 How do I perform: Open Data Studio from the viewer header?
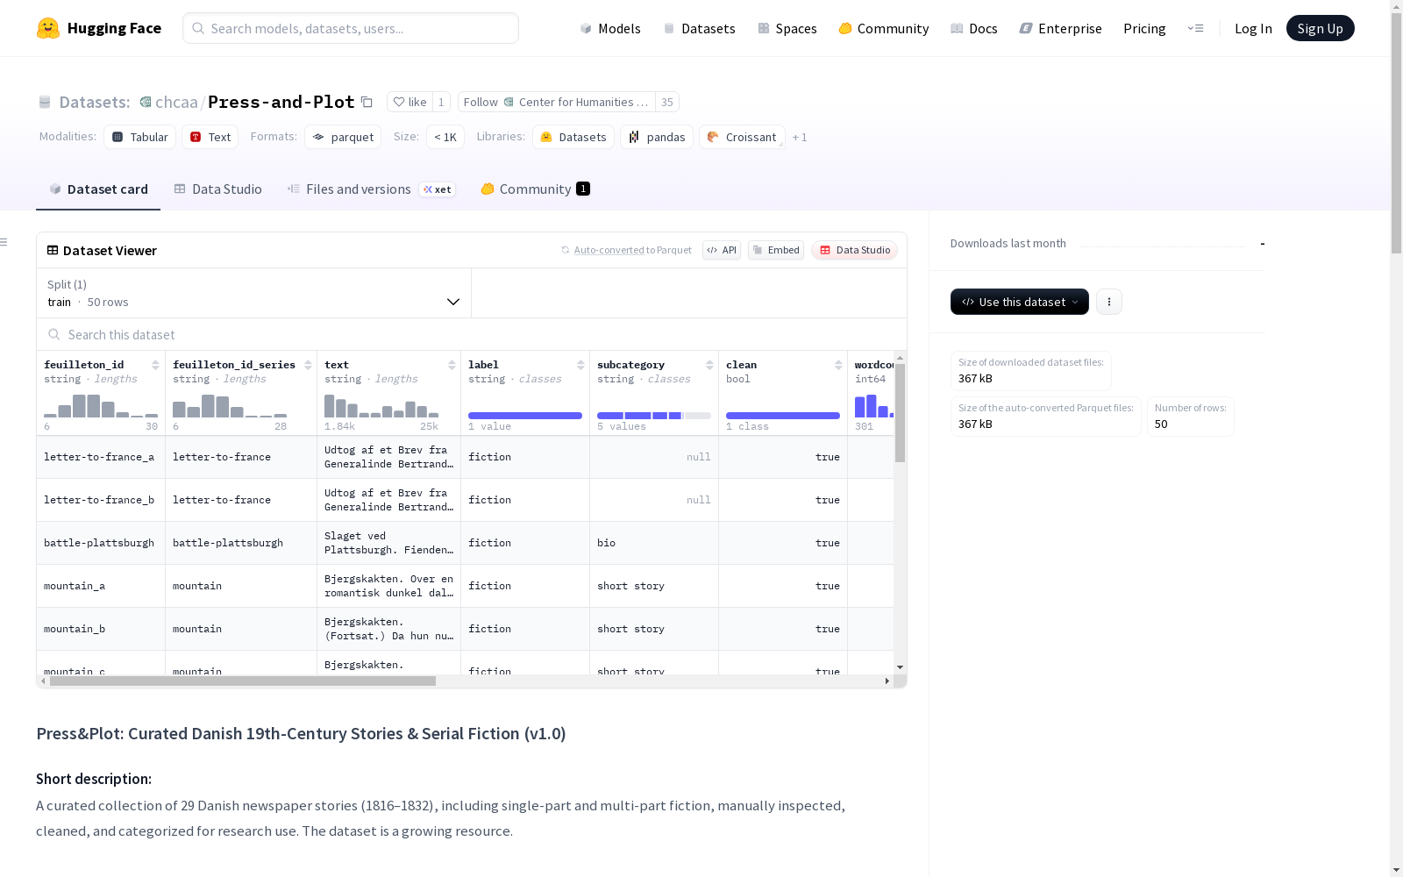[x=854, y=250]
